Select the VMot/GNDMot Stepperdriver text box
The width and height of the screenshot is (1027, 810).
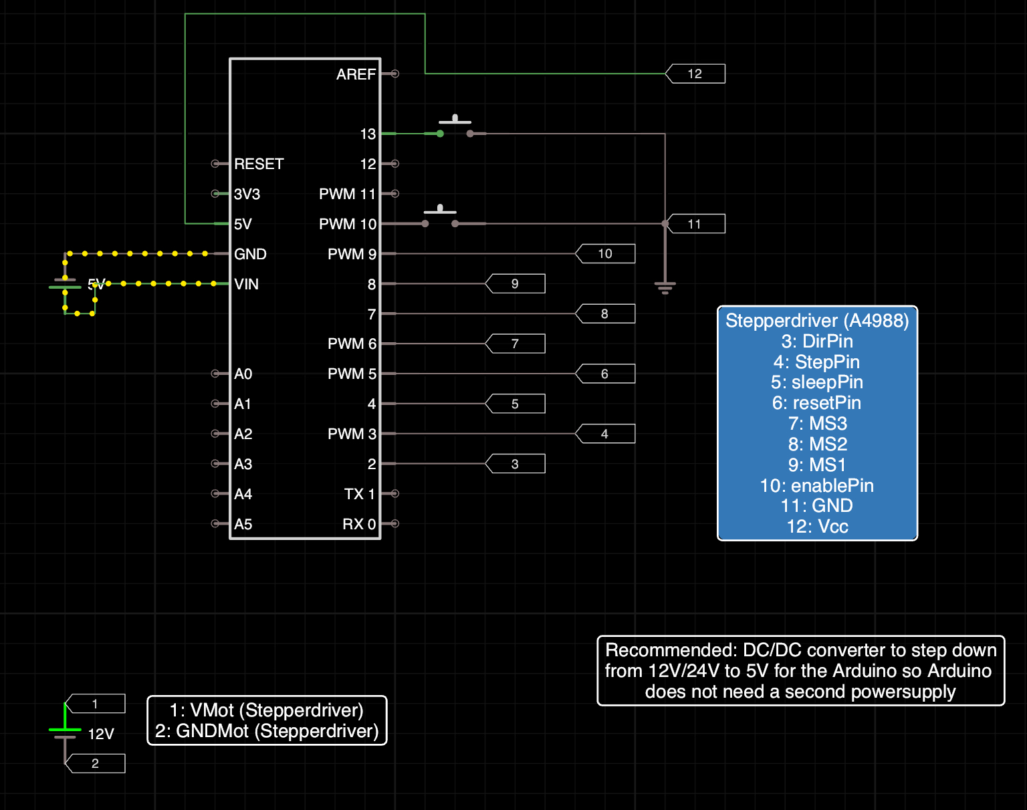267,720
